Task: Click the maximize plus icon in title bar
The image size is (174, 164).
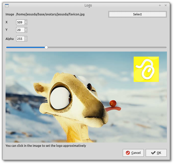Action: [x=160, y=5]
